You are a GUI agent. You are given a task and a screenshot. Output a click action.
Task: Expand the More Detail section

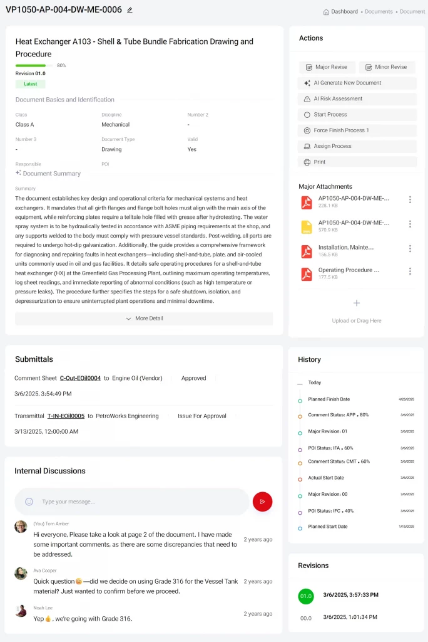[144, 318]
